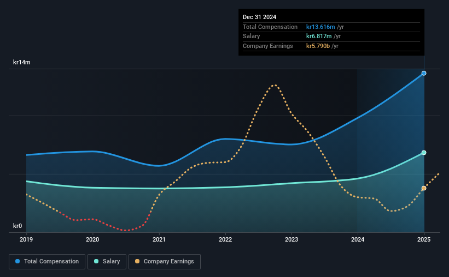
Task: Click the 2020 x-axis label
Action: (92, 239)
